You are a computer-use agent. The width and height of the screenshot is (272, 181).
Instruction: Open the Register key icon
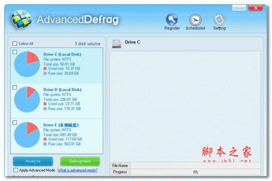[172, 19]
